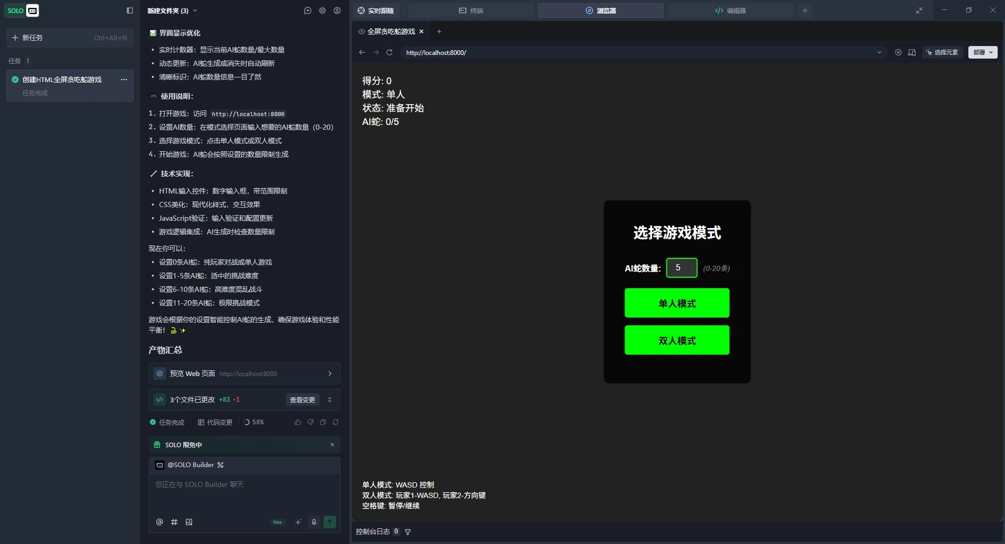Click the gift icon on SOLO 限免中
1005x544 pixels.
(157, 445)
